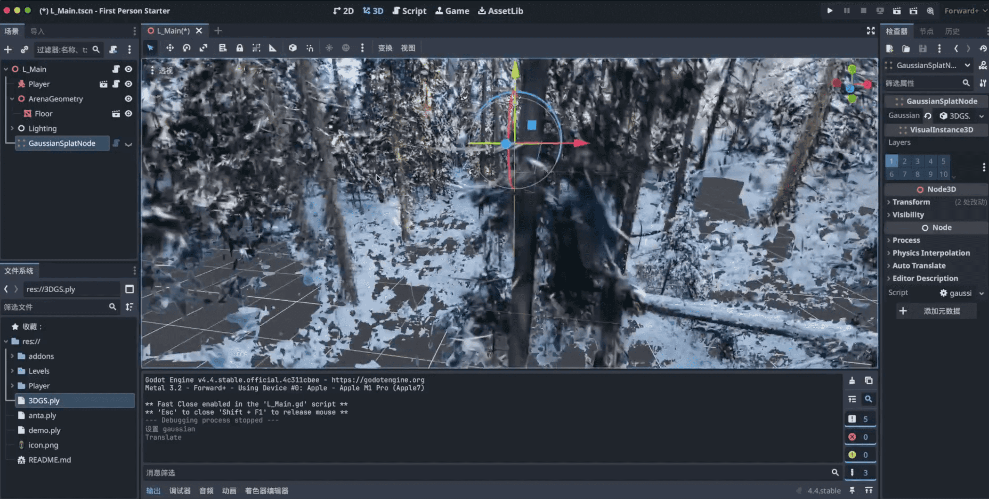Load a resource with the inspector folder icon
This screenshot has height=499, width=989.
coord(906,48)
